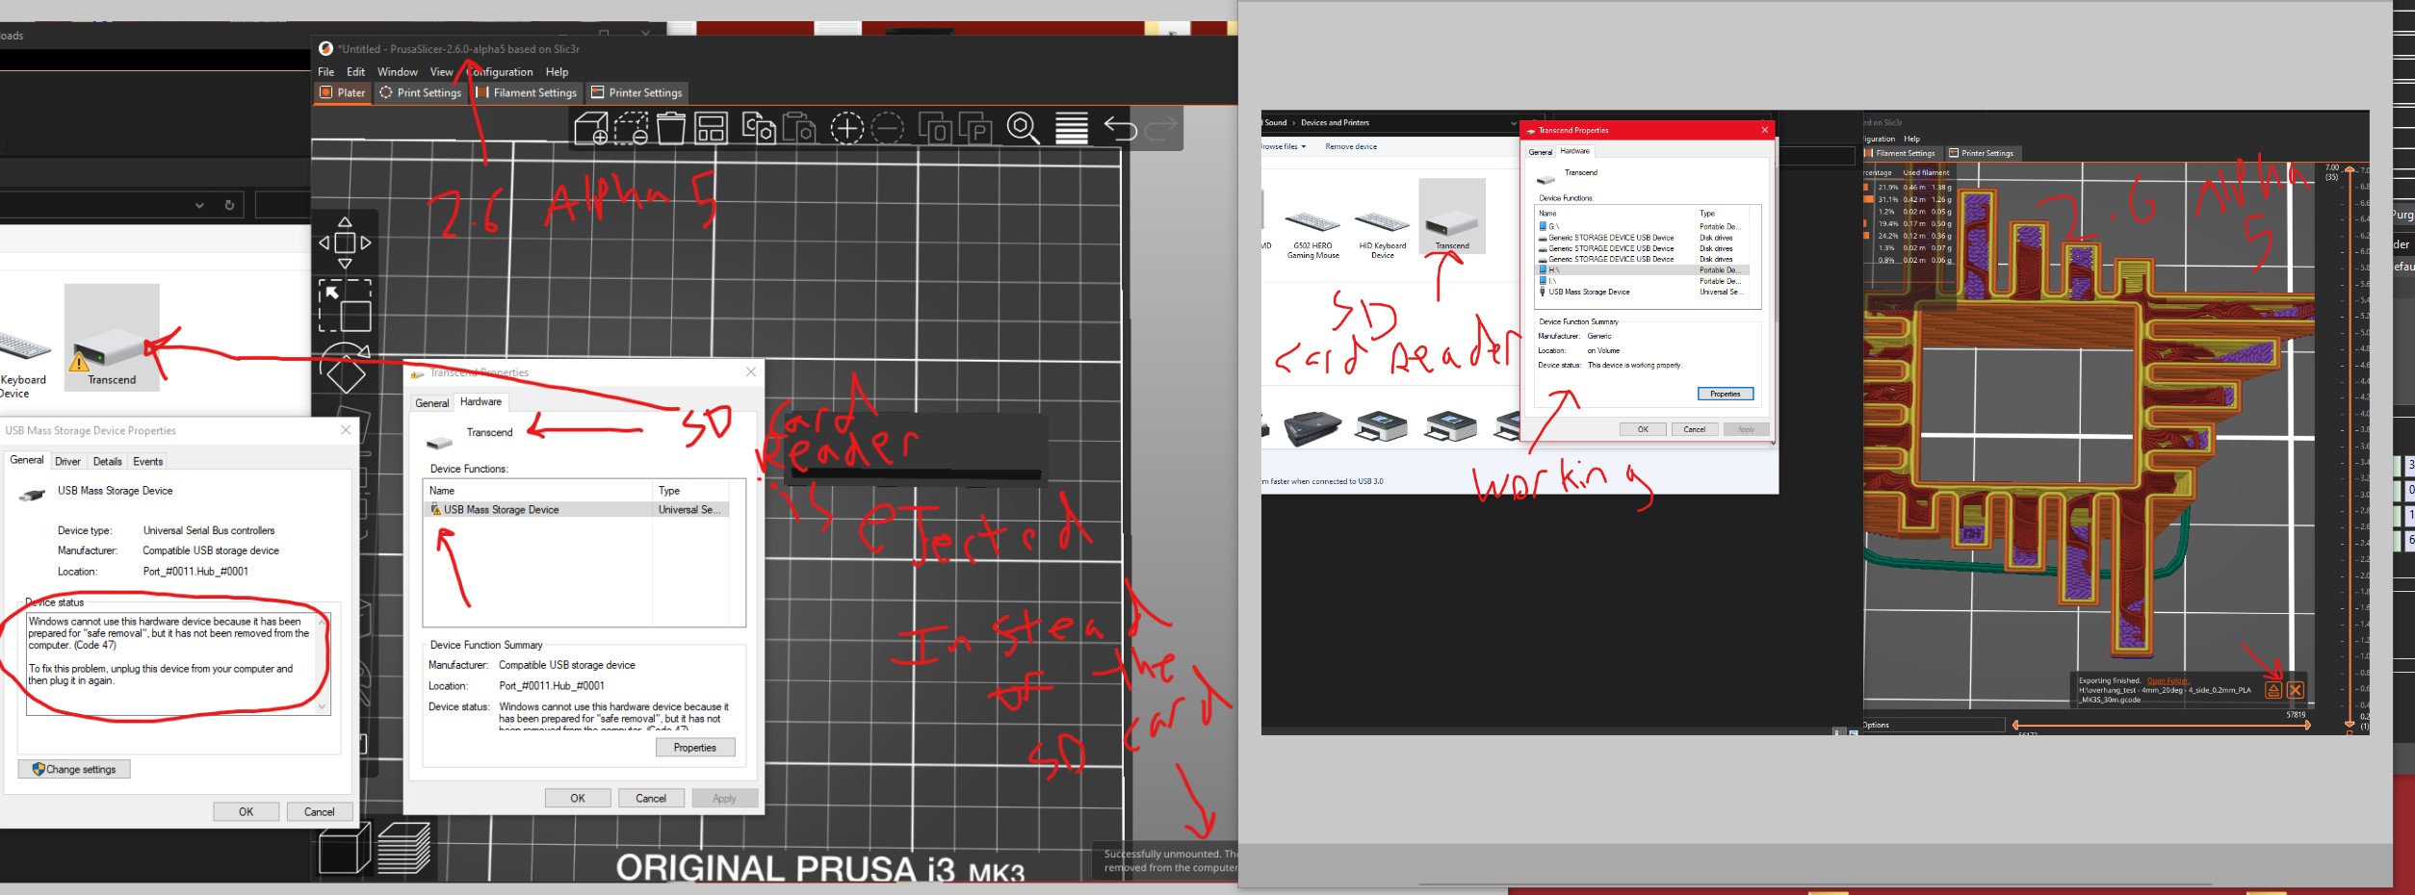Click the Redo arrow icon in toolbar
This screenshot has height=895, width=2415.
point(1161,128)
